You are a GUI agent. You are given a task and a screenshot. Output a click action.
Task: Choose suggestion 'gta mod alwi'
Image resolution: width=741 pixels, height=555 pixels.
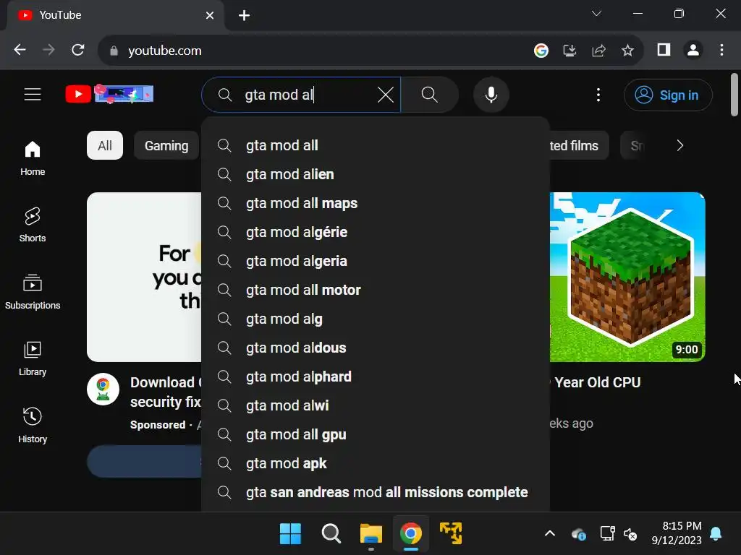376,405
